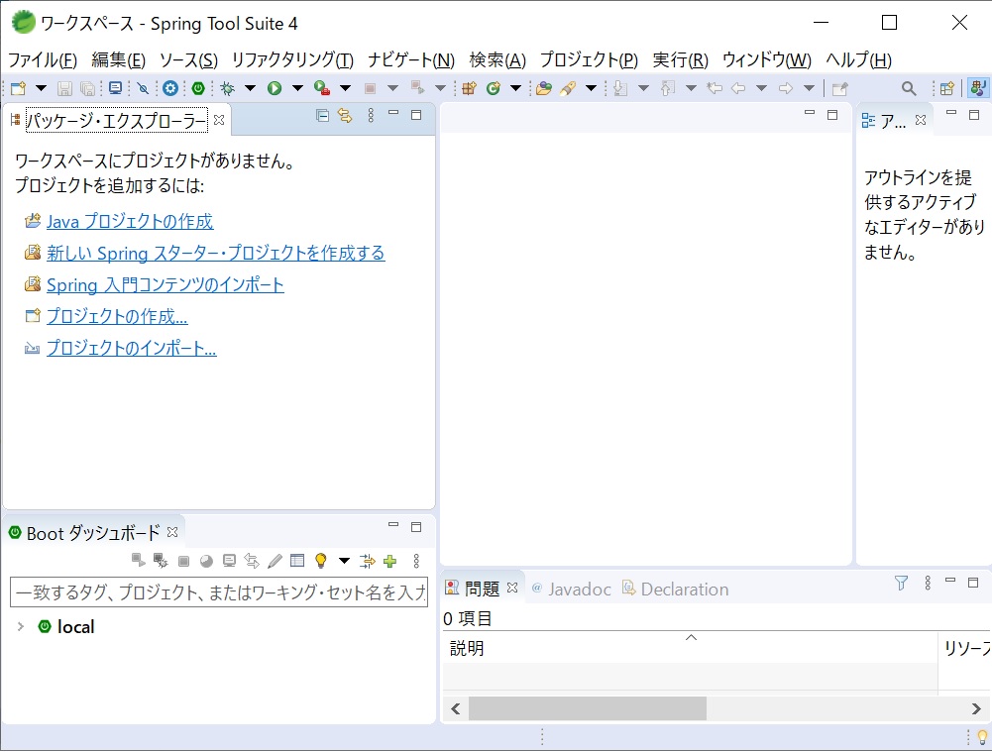Click the blue gear icon in toolbar

[170, 88]
